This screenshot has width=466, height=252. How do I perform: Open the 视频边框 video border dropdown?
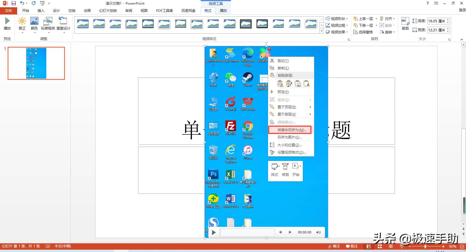pos(337,25)
